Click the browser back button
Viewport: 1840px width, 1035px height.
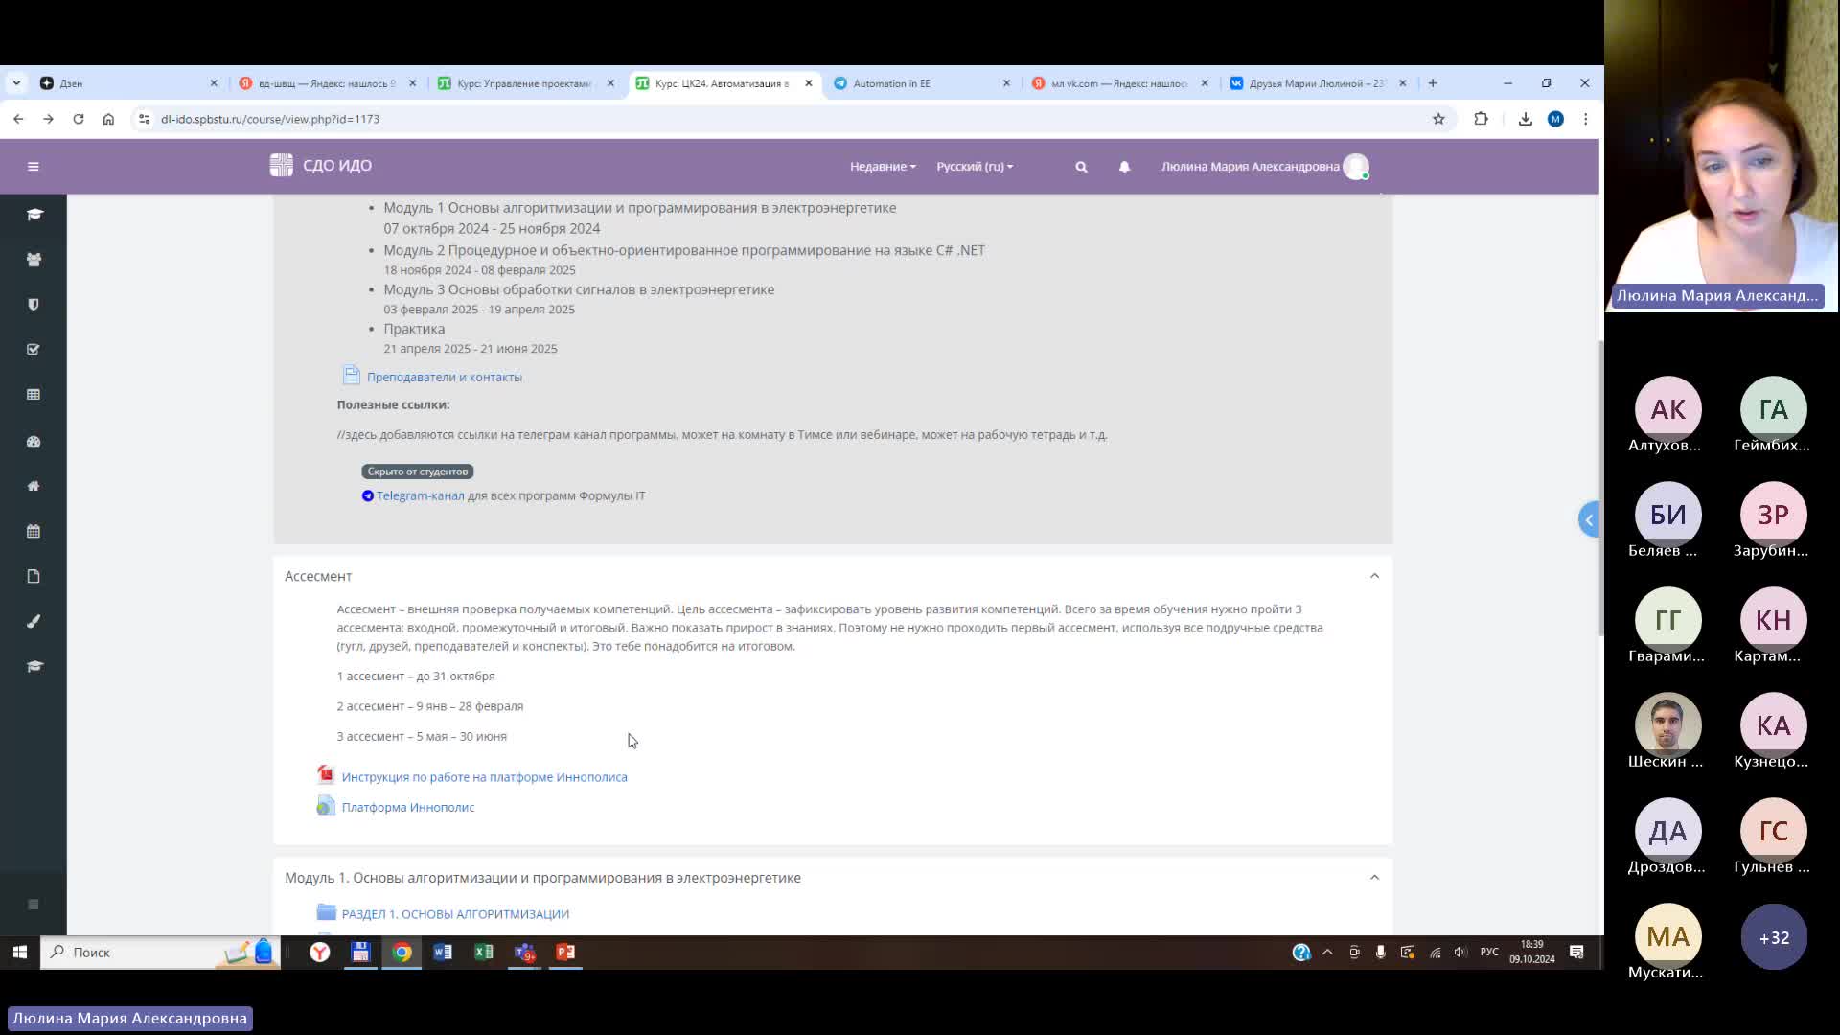coord(18,119)
